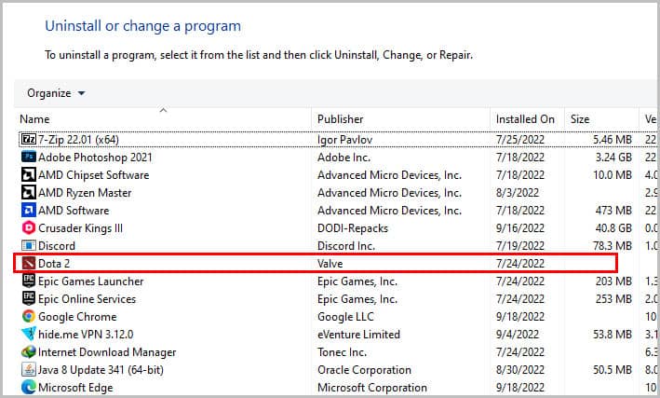Screen dimensions: 660x398
Task: Click publisher Discord Inc. cell
Action: coord(345,245)
